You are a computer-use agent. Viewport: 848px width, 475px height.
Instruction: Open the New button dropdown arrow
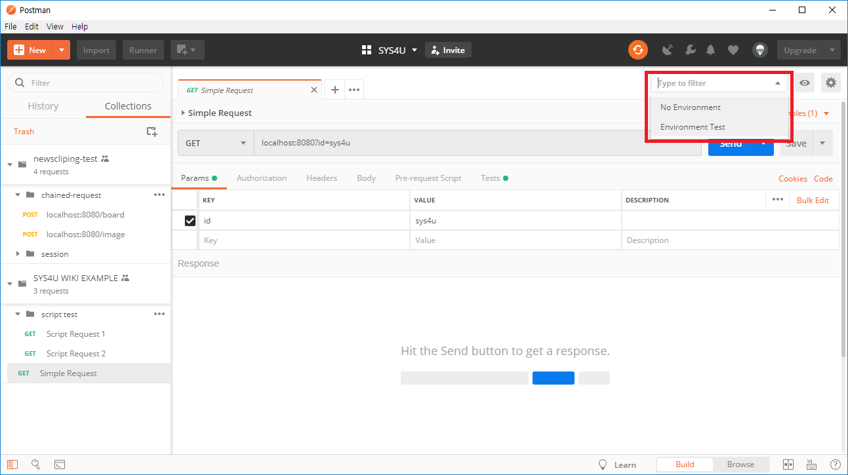click(62, 50)
